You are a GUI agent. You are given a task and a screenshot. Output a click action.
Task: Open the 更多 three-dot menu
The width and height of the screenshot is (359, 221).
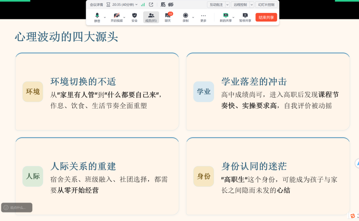pos(203,17)
